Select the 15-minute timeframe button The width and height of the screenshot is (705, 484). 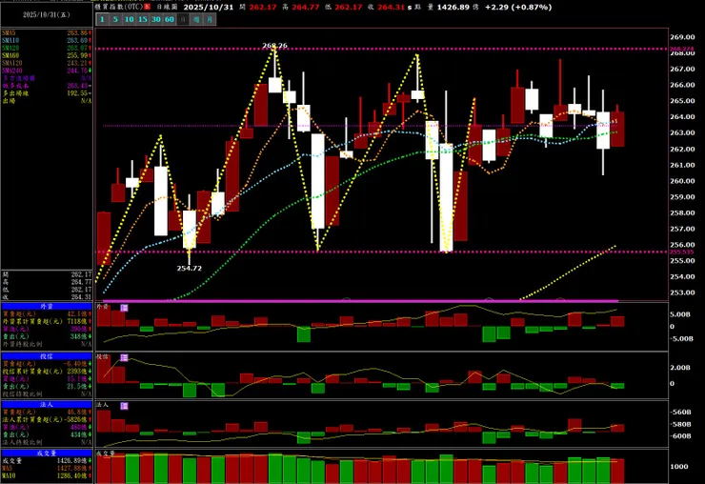[143, 19]
